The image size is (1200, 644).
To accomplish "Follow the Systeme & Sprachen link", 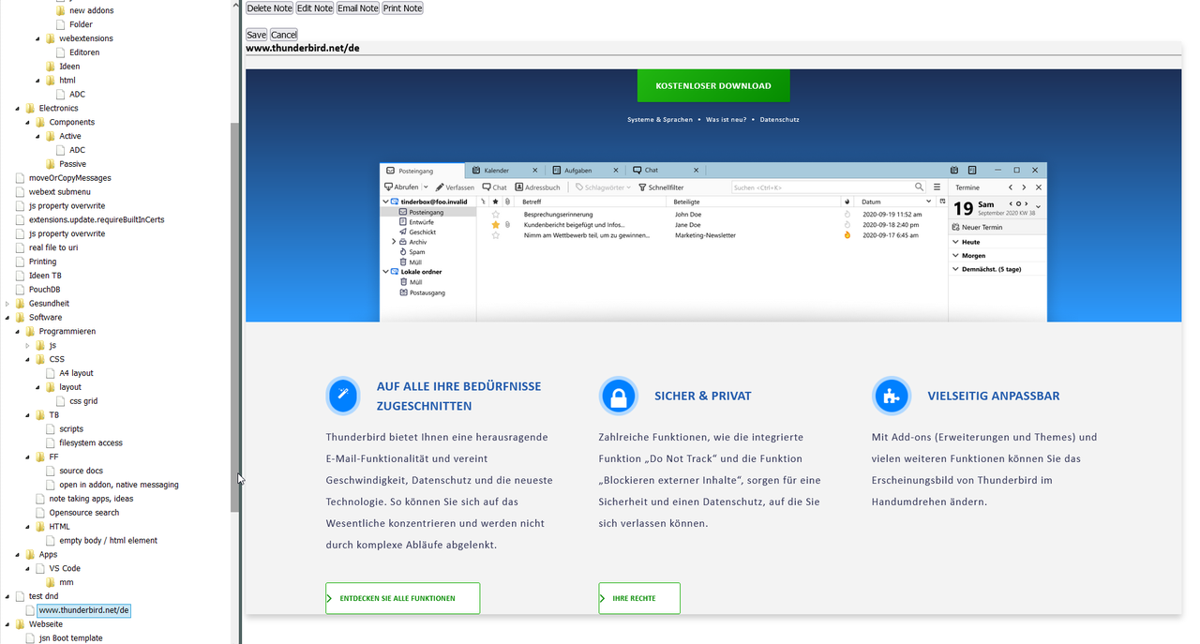I will 660,120.
